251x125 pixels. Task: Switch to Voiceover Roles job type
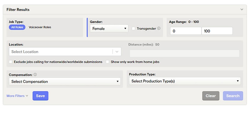tap(40, 27)
